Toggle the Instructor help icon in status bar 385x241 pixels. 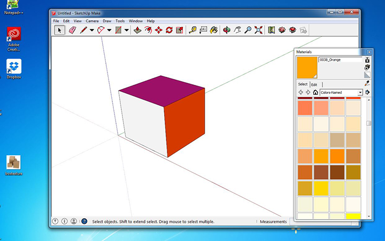point(84,221)
